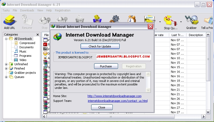The image size is (214, 122).
Task: Expand the Queues tree node
Action: tap(6, 77)
